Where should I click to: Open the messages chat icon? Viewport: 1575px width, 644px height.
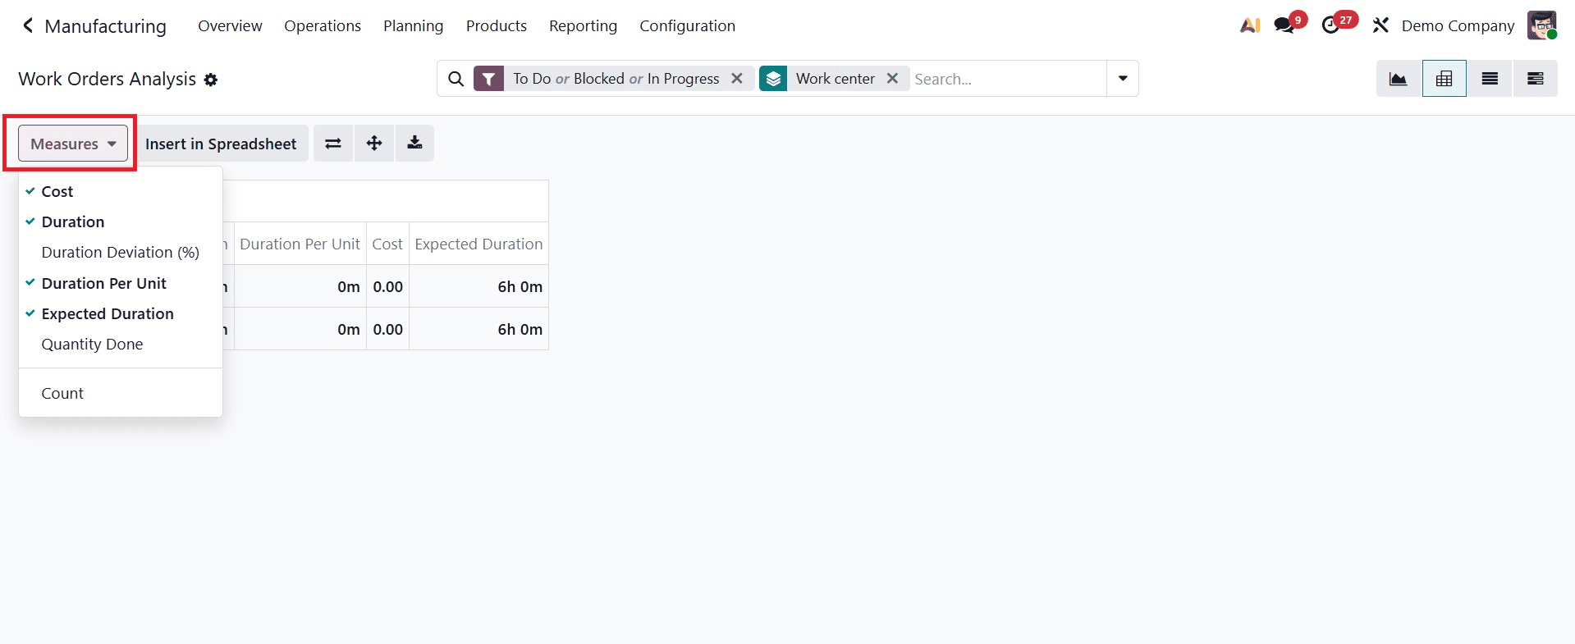[1284, 25]
